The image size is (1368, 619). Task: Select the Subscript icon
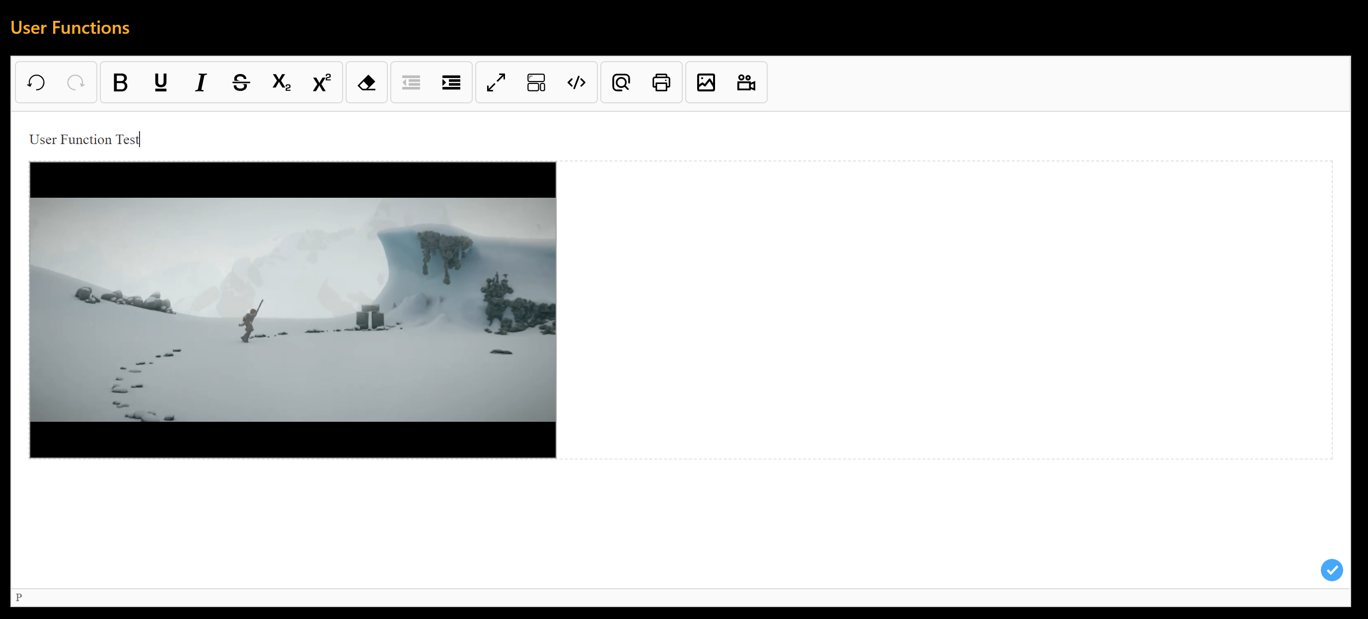(x=281, y=82)
